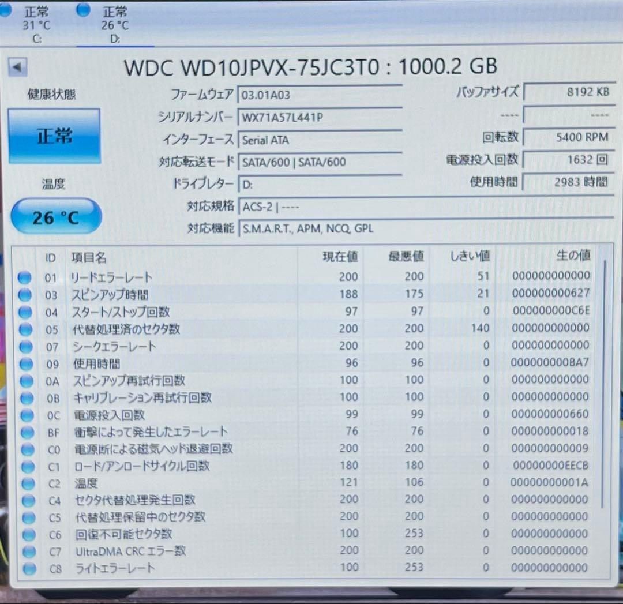Click the status dot beside 代替処理済のセクタ数

pyautogui.click(x=25, y=329)
